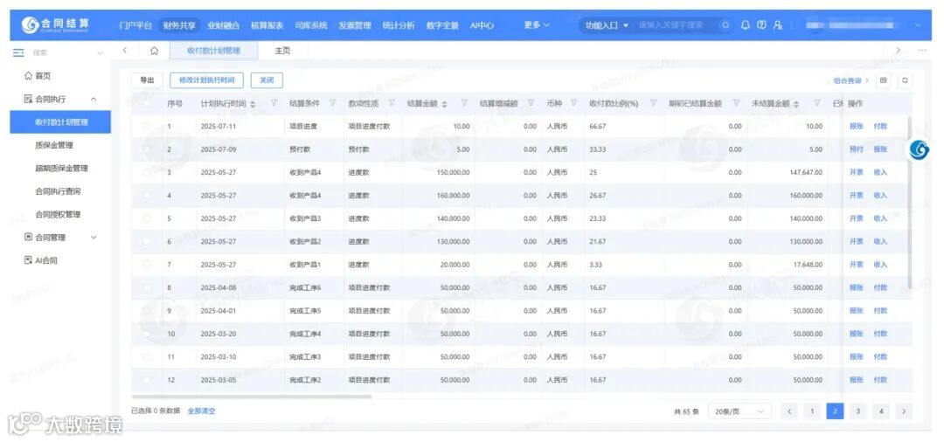Open the home icon tab
This screenshot has height=442, width=944.
click(x=154, y=51)
